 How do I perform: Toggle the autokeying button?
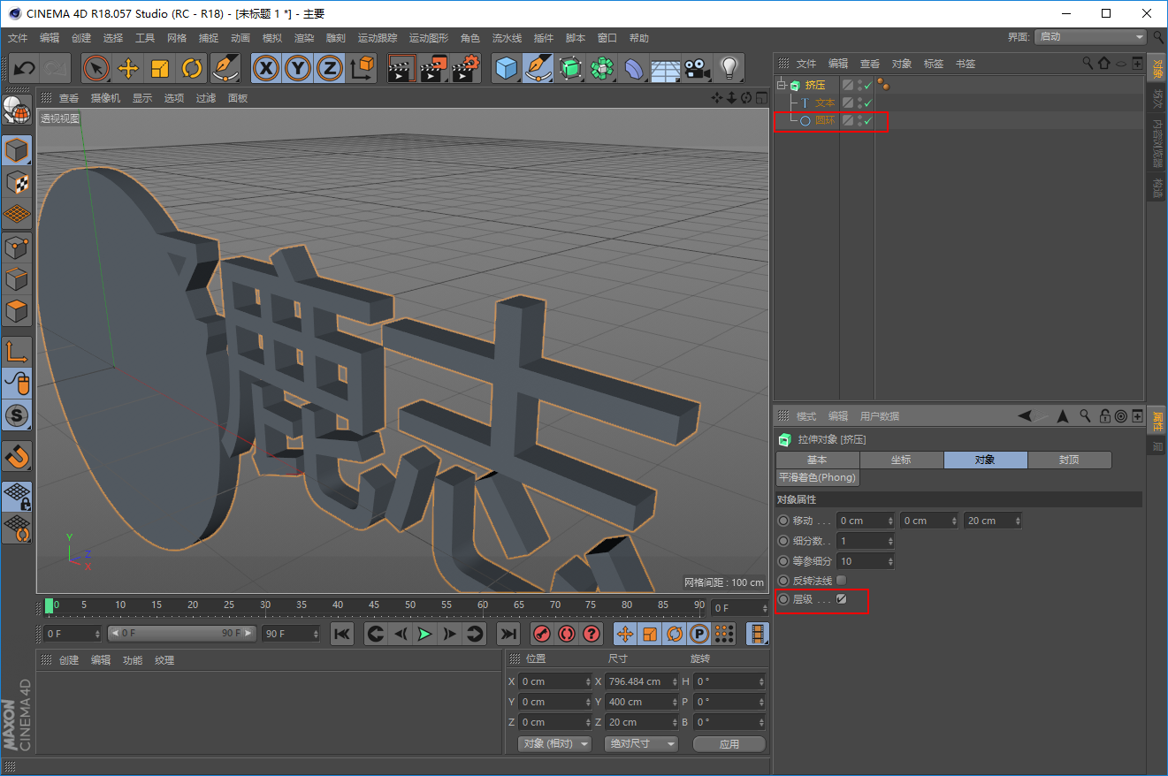(567, 633)
